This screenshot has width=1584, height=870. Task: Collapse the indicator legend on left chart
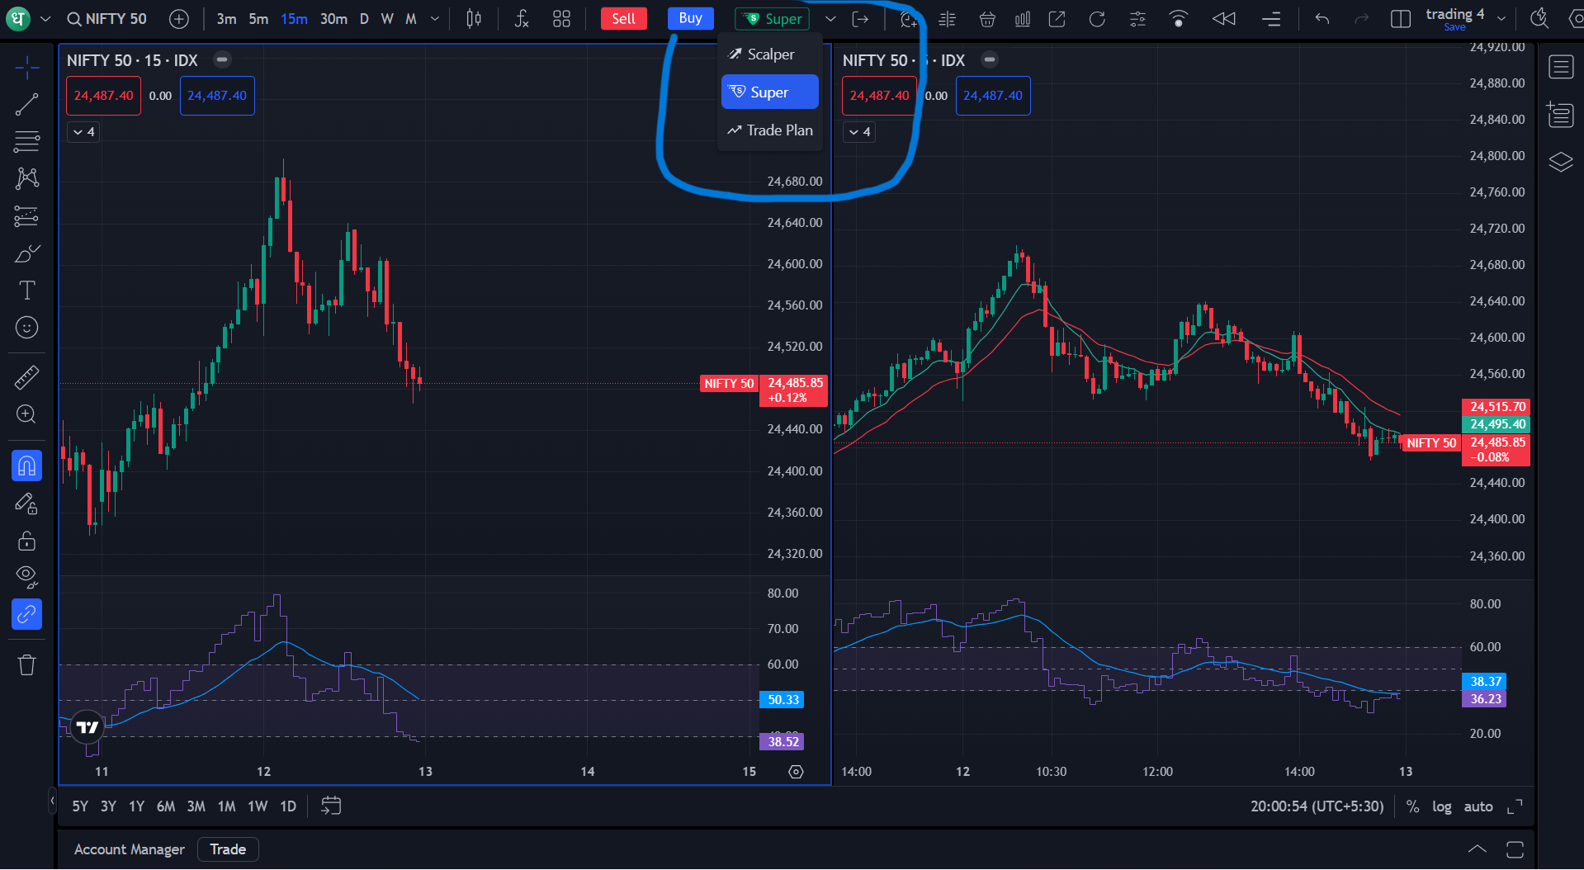click(x=83, y=132)
